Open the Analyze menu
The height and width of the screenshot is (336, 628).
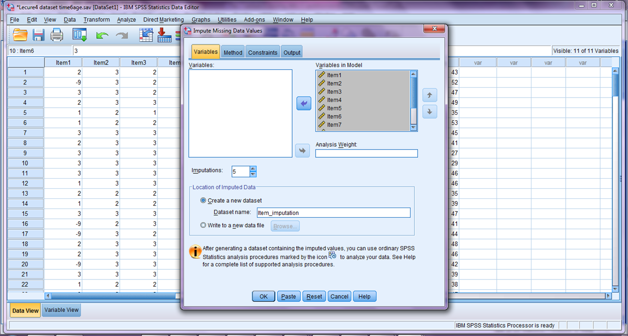coord(126,20)
